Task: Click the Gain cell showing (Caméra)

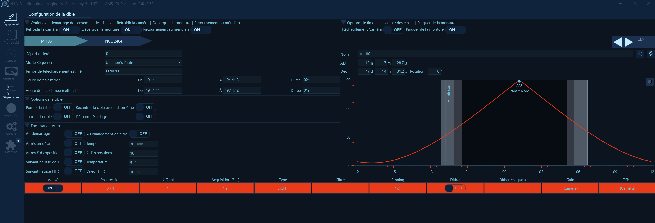Action: click(x=570, y=188)
